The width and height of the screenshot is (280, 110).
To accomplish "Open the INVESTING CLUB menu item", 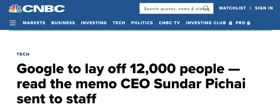I will point(206,23).
